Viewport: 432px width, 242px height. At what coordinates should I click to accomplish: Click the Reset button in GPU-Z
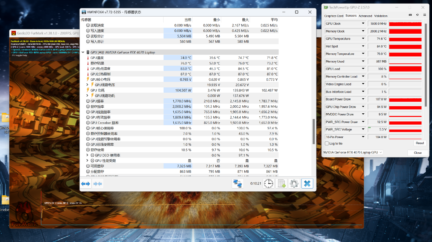(x=419, y=143)
